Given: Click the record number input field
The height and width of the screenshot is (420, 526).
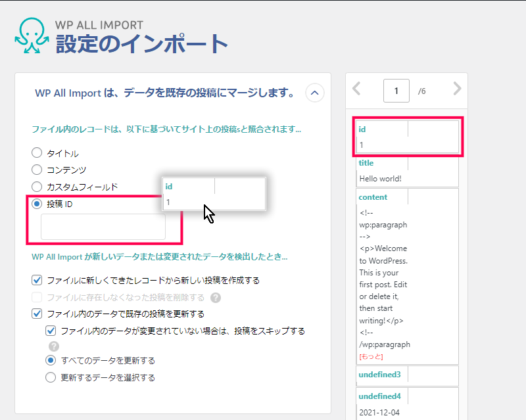Looking at the screenshot, I should 396,91.
